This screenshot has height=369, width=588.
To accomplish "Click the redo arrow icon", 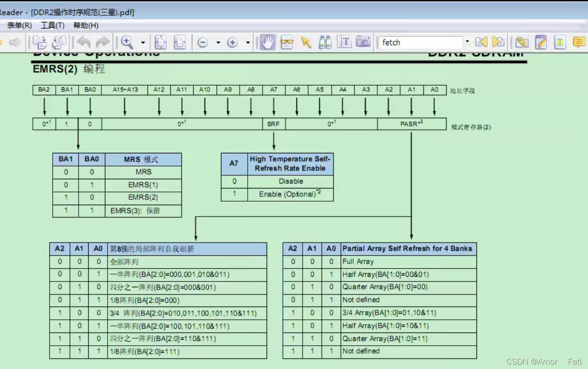I will [103, 42].
